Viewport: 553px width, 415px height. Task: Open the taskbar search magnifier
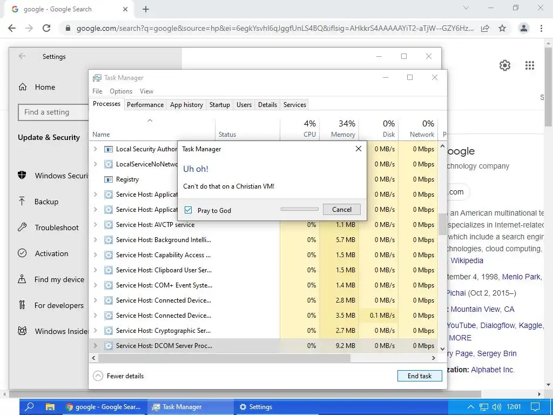click(x=30, y=406)
